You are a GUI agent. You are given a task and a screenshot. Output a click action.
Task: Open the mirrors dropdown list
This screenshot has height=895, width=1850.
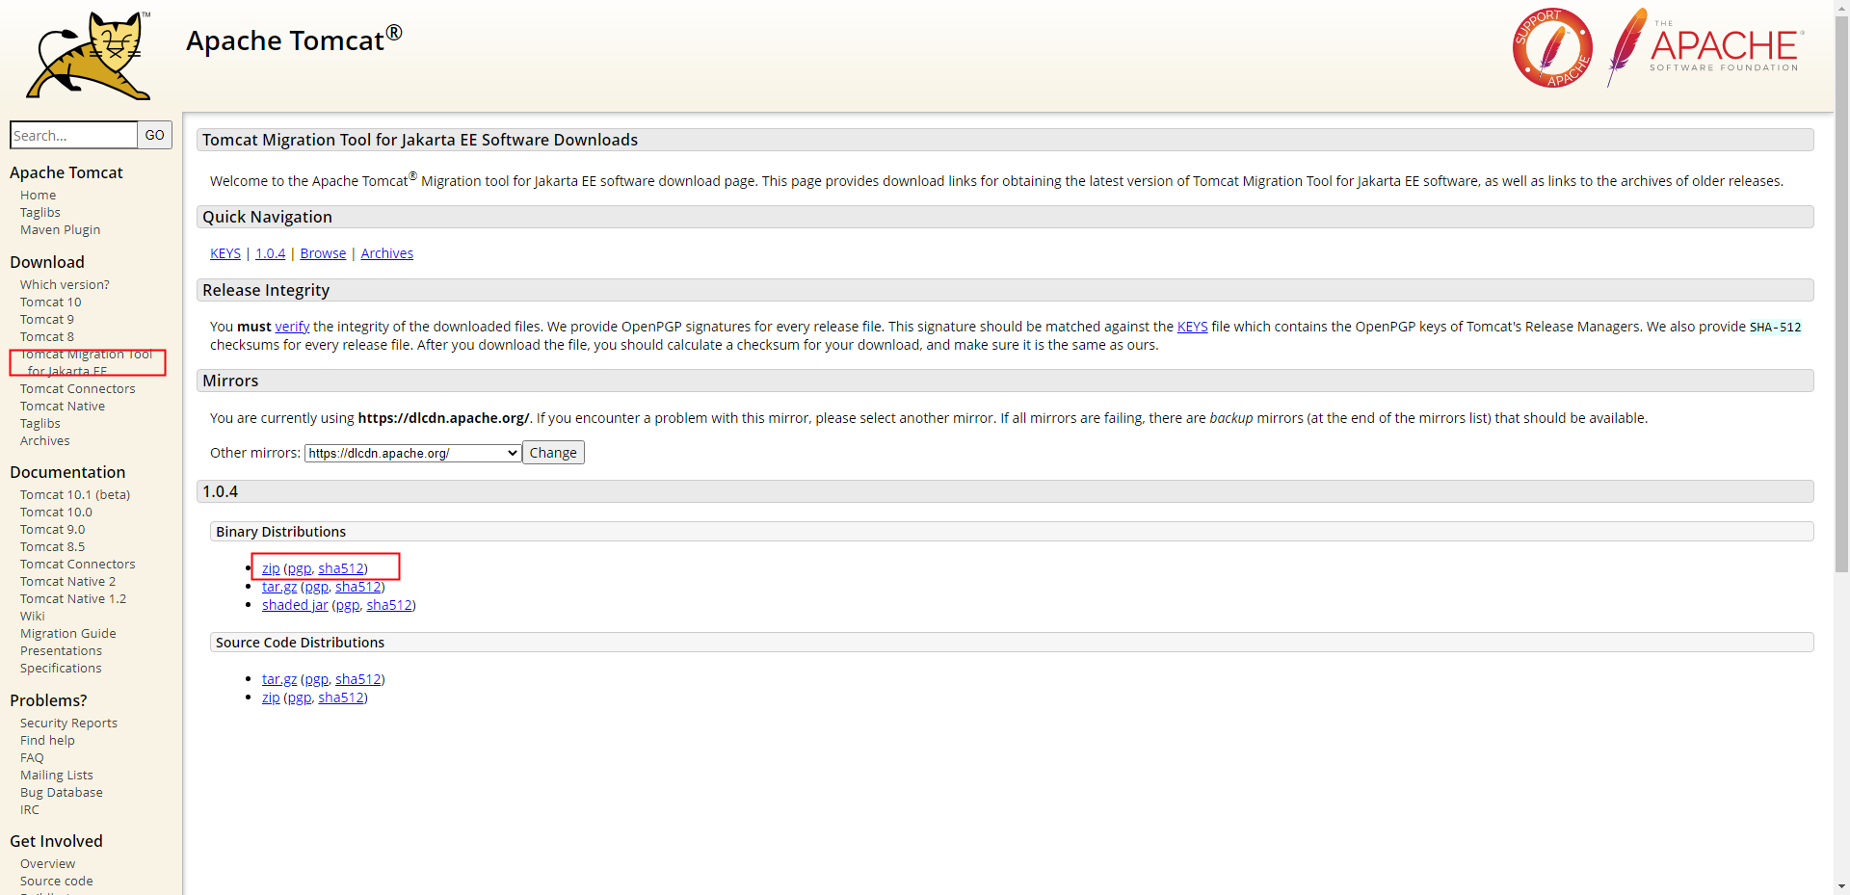click(x=413, y=453)
